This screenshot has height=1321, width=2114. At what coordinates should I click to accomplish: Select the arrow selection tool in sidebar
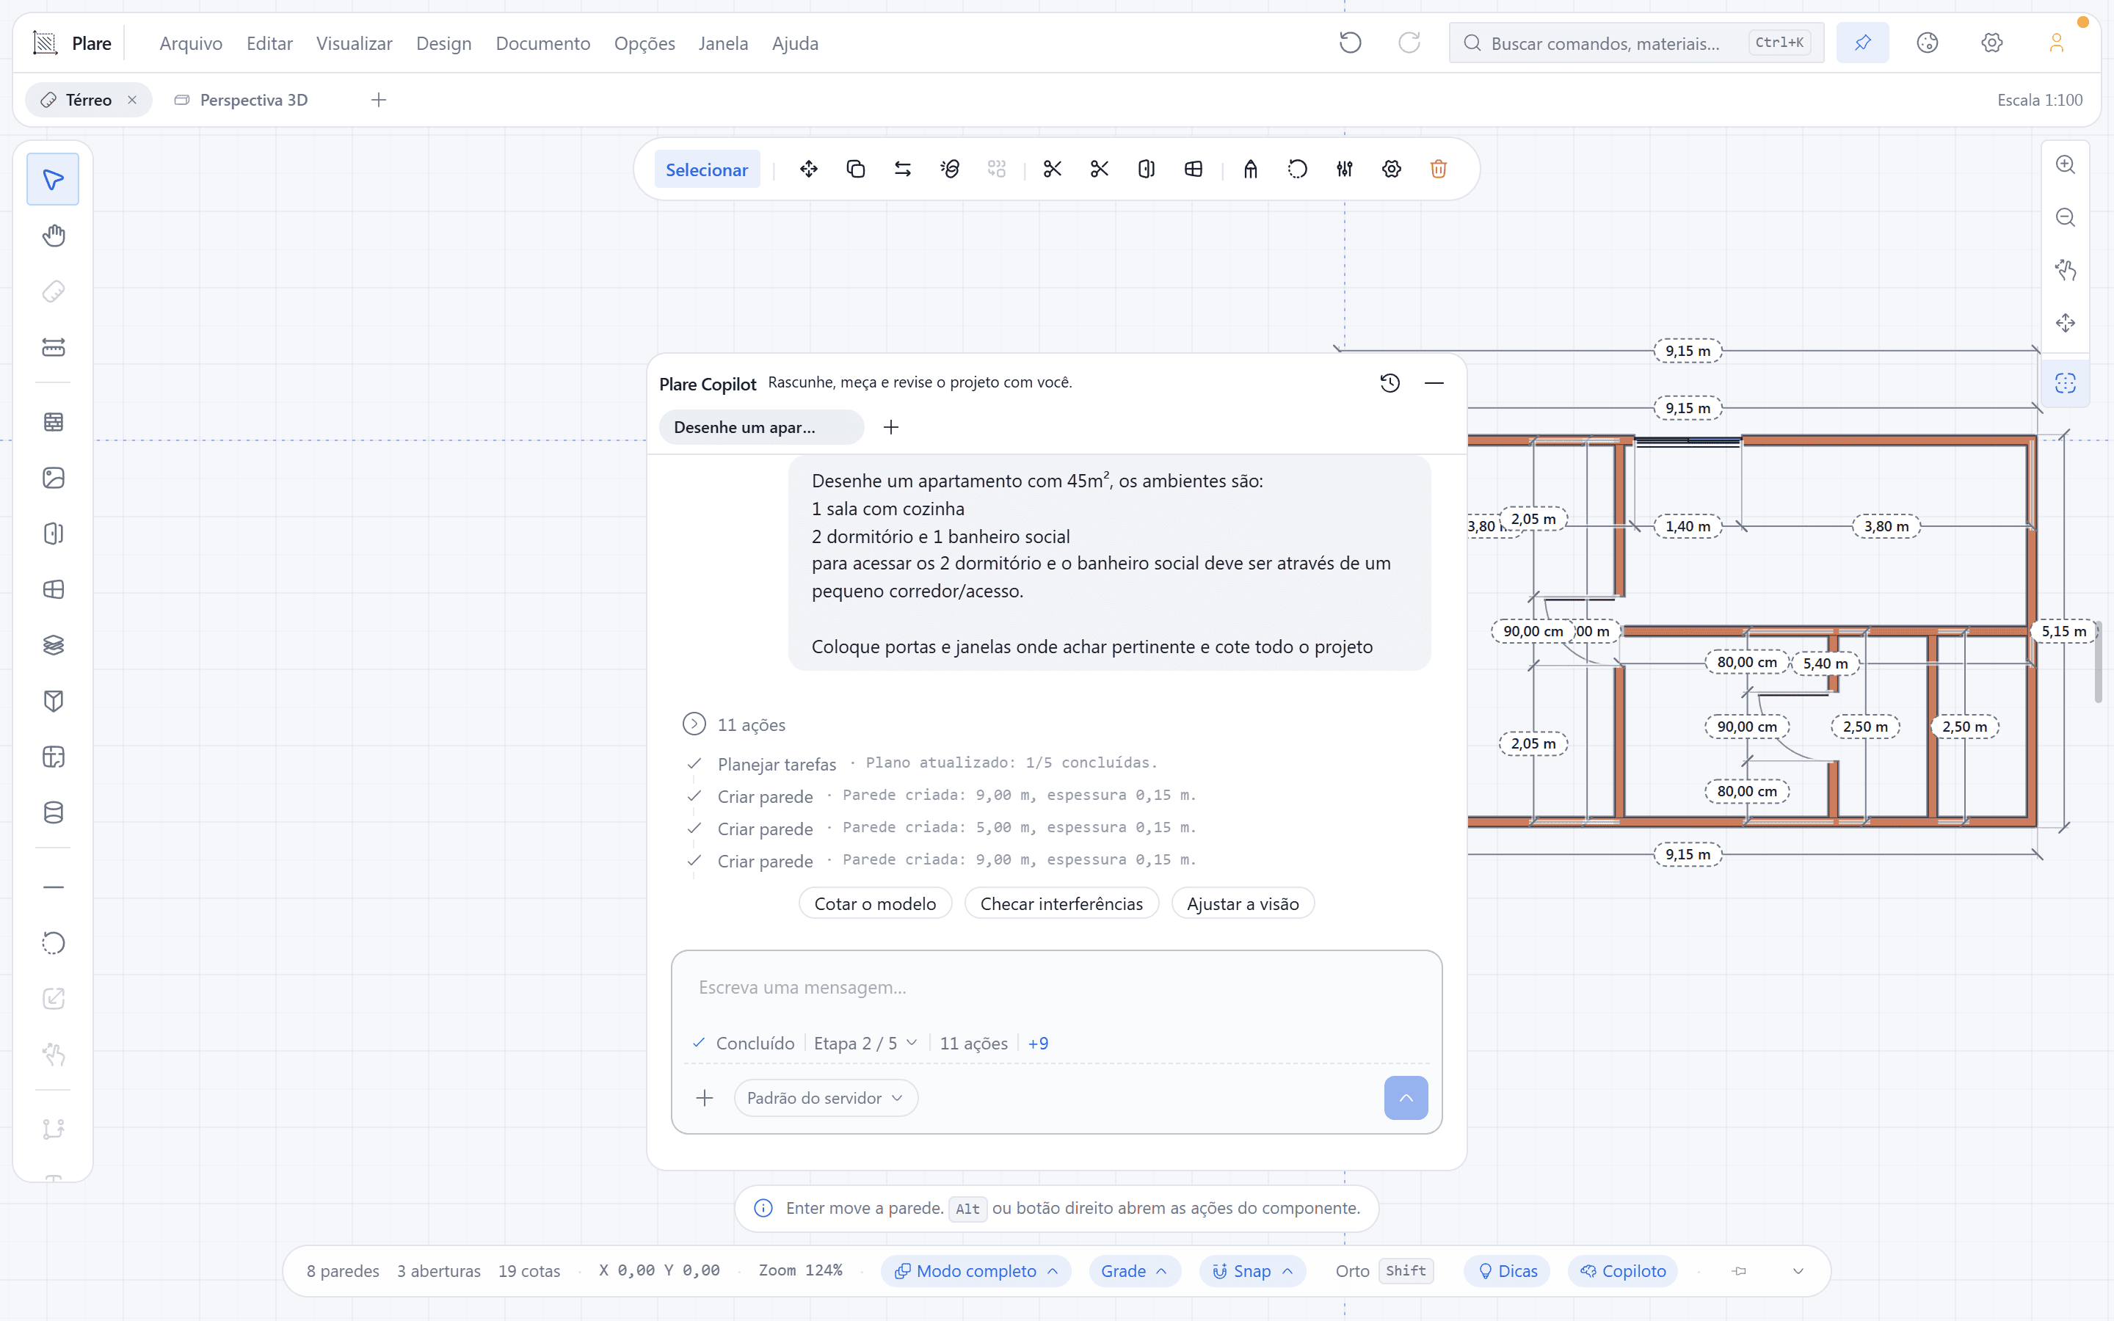[54, 180]
